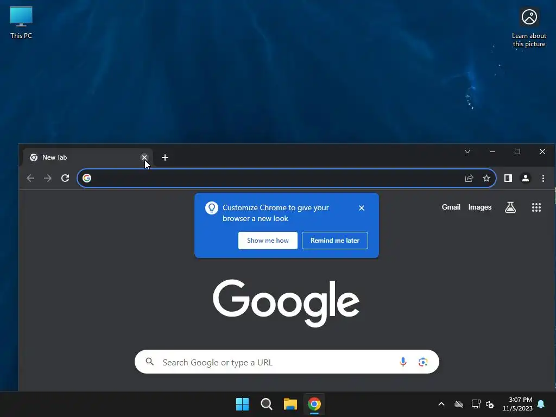This screenshot has width=556, height=417.
Task: Toggle the Chrome side panel
Action: [508, 178]
